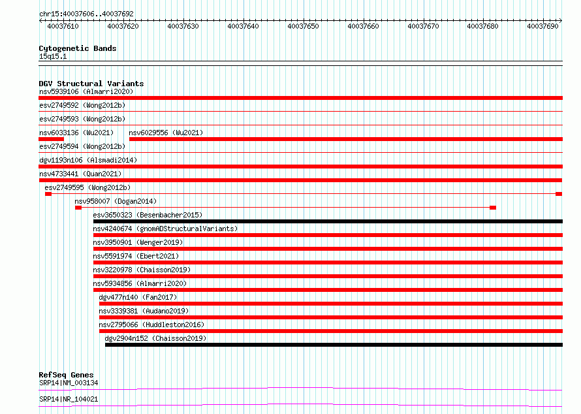This screenshot has width=581, height=414.
Task: Open SRP14|NR_104021 gene label
Action: point(69,399)
